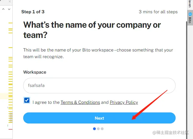Click the "Step 1 of 3" label

pos(33,12)
